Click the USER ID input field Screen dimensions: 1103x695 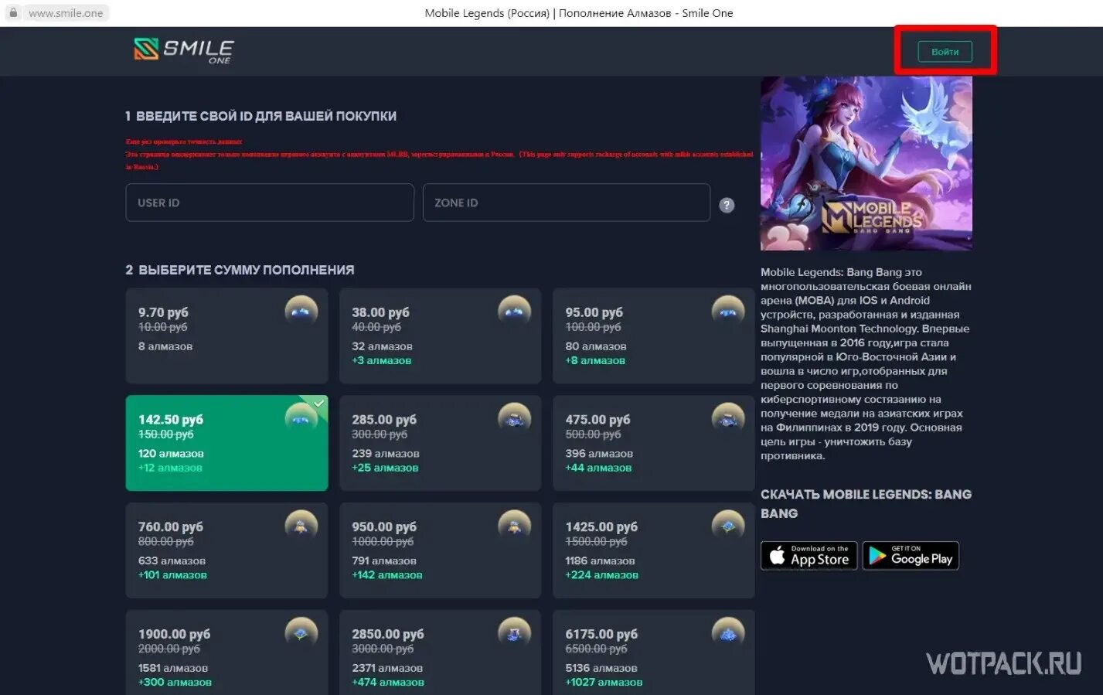(270, 203)
